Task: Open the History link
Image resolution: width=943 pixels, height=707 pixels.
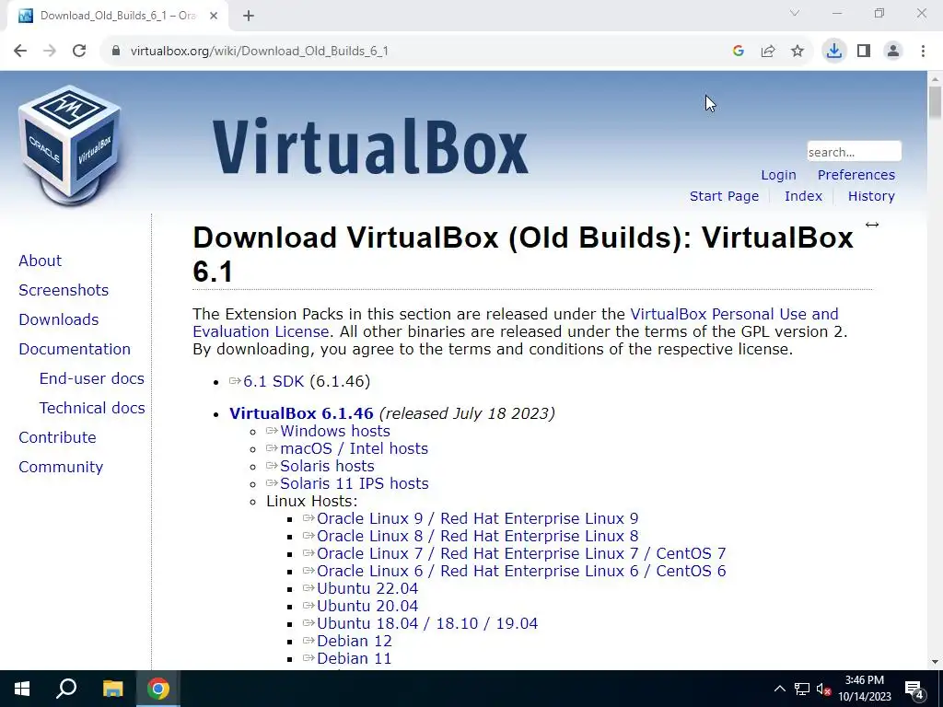Action: 871,196
